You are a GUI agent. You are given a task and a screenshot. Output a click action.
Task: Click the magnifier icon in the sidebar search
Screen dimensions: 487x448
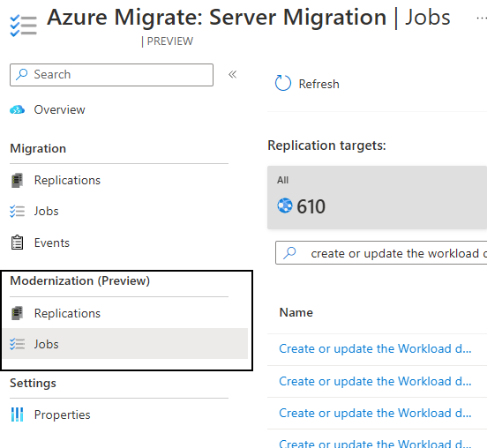[x=22, y=74]
